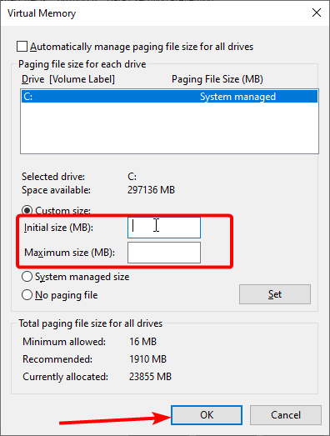
Task: Choose System managed size option
Action: pyautogui.click(x=27, y=277)
